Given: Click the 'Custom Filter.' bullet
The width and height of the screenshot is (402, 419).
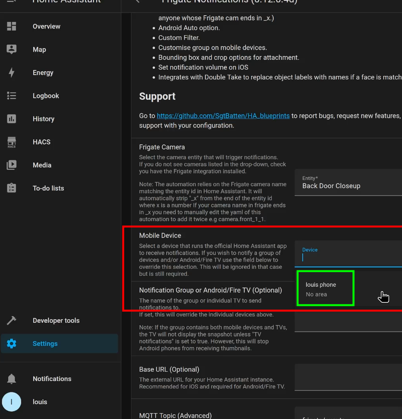Looking at the screenshot, I should (x=179, y=38).
